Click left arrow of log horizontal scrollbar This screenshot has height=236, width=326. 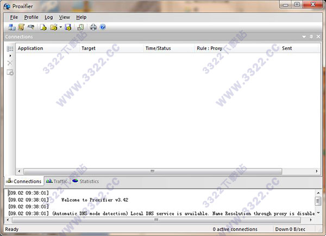click(8, 220)
